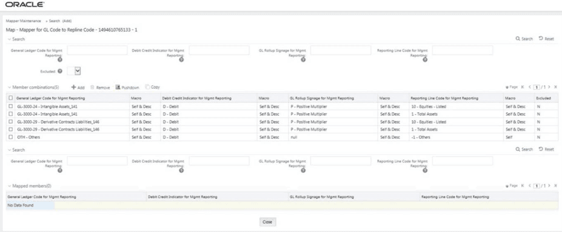Open help icon for GL Rollup Signage in second Search
The image size is (562, 232).
click(x=303, y=170)
